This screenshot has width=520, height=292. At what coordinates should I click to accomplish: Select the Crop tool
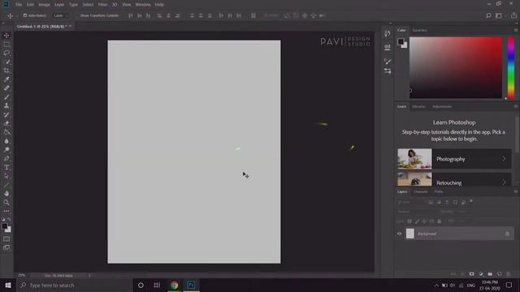(x=6, y=71)
